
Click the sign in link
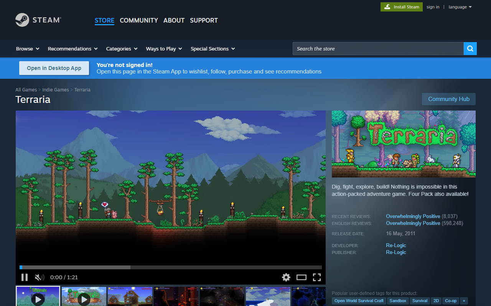tap(433, 7)
